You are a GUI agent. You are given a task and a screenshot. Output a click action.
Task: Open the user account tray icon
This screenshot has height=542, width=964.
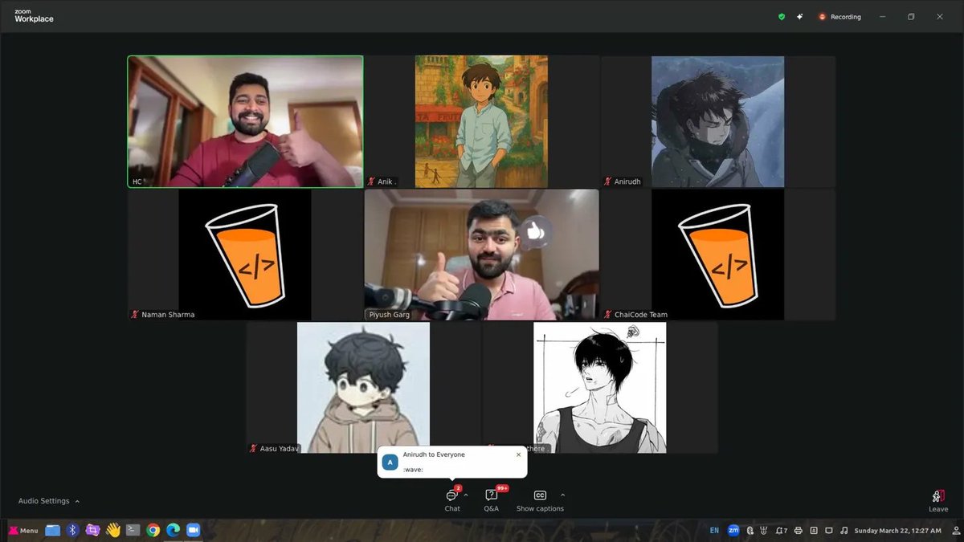(956, 531)
